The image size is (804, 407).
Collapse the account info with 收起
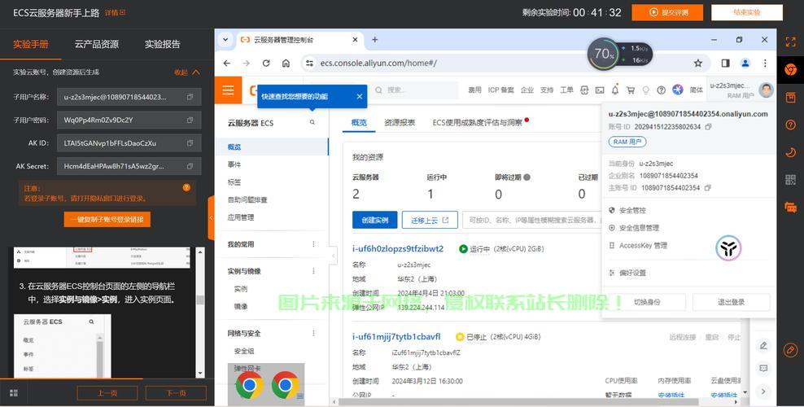(x=186, y=72)
